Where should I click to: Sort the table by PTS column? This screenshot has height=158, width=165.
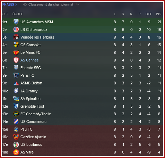coord(158,14)
